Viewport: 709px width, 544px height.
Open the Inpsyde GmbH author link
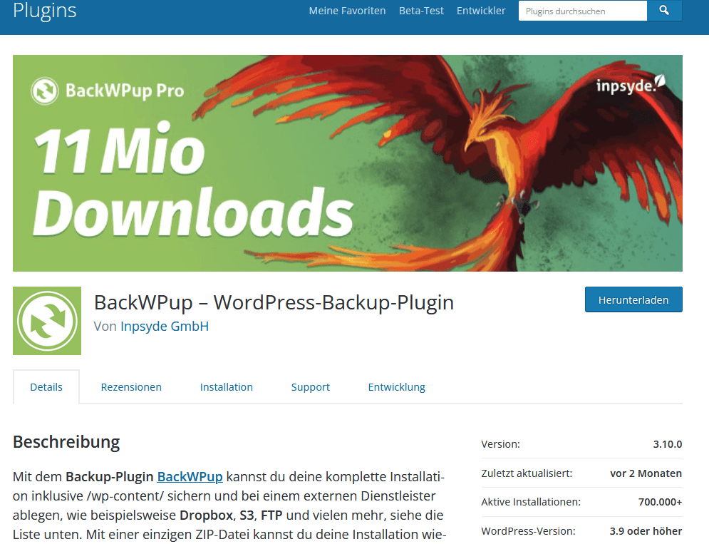click(165, 327)
